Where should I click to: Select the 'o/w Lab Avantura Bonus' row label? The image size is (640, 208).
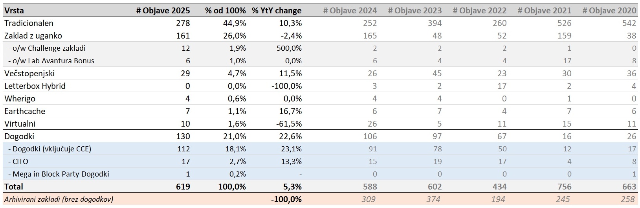coord(51,61)
